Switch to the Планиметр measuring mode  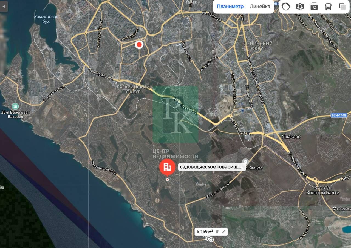click(x=230, y=7)
